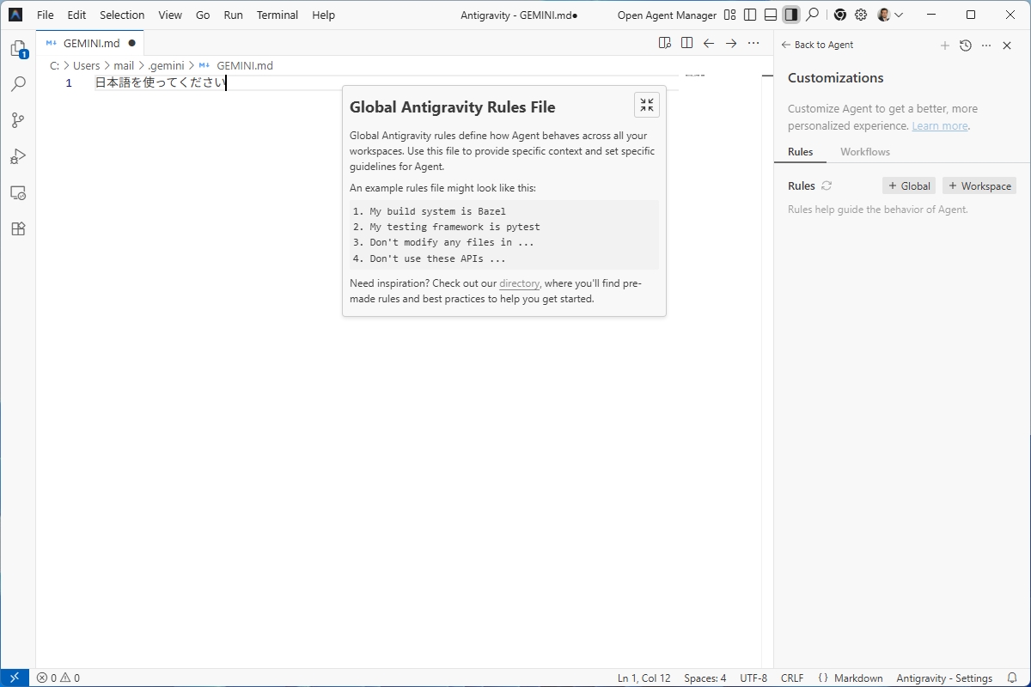Change line ending via CRLF
Image resolution: width=1031 pixels, height=687 pixels.
pos(792,678)
